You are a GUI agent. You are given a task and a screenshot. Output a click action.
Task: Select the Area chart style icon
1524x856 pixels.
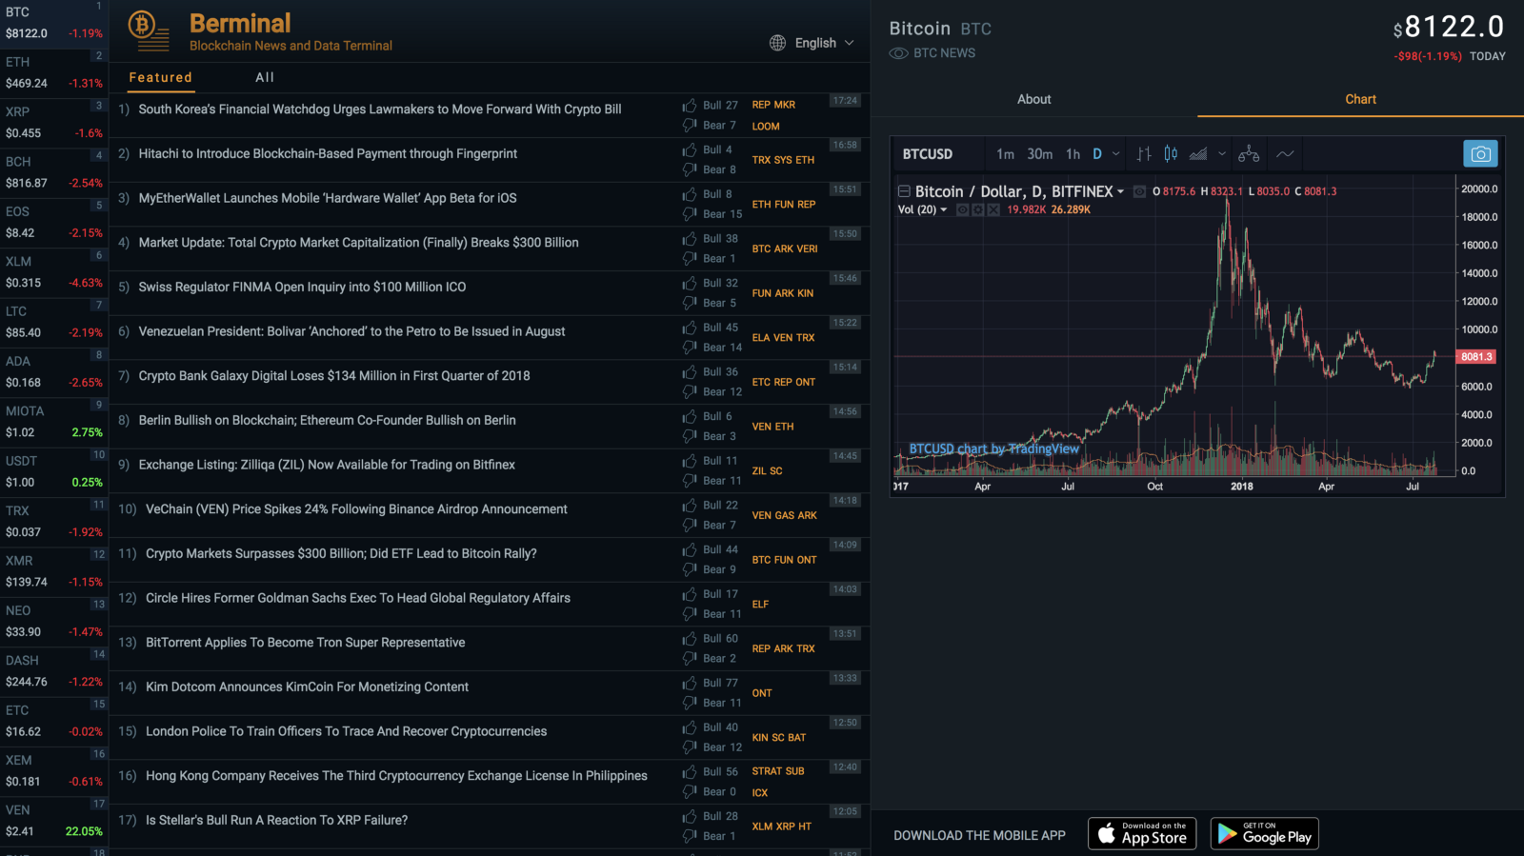click(x=1198, y=154)
